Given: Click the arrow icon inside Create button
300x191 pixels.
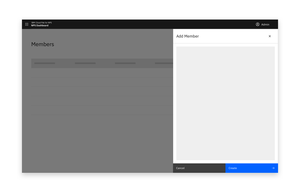Looking at the screenshot, I should (x=273, y=168).
